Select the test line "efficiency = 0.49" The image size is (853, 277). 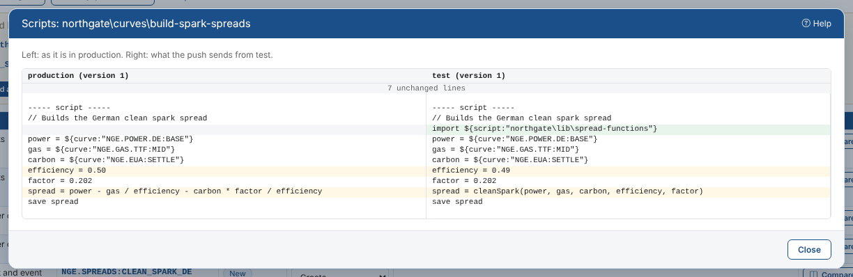tap(628, 171)
